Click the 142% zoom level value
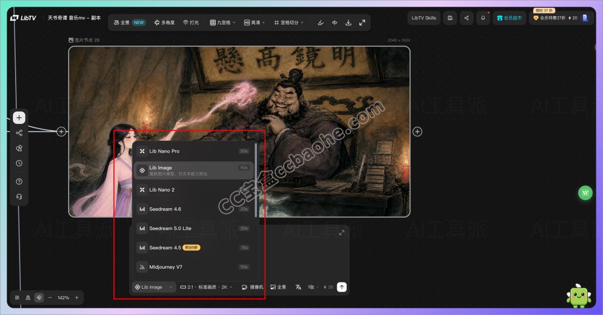The height and width of the screenshot is (315, 603). coord(63,298)
